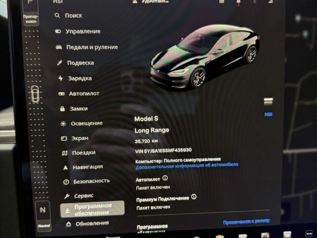
Task: Tap Пакет включен under Премиум Подключение
Action: pyautogui.click(x=153, y=208)
